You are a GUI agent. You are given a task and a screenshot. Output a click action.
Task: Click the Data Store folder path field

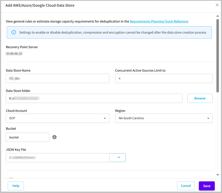coord(94,98)
